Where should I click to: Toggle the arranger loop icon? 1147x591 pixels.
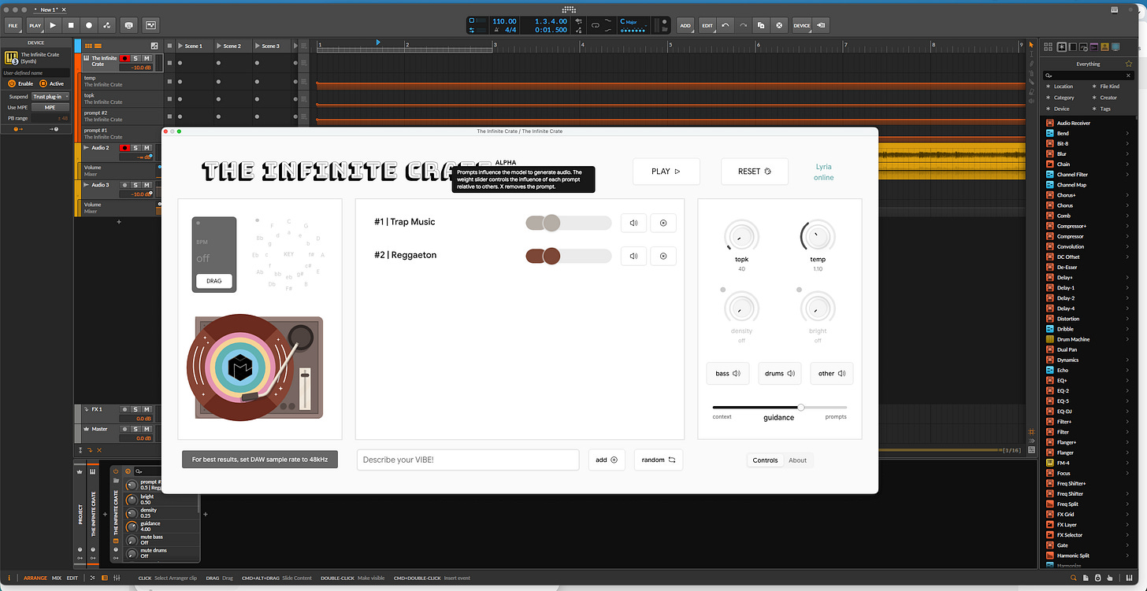596,25
